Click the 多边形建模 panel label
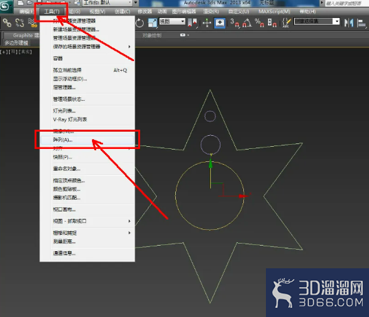Image resolution: width=369 pixels, height=317 pixels. click(x=16, y=43)
